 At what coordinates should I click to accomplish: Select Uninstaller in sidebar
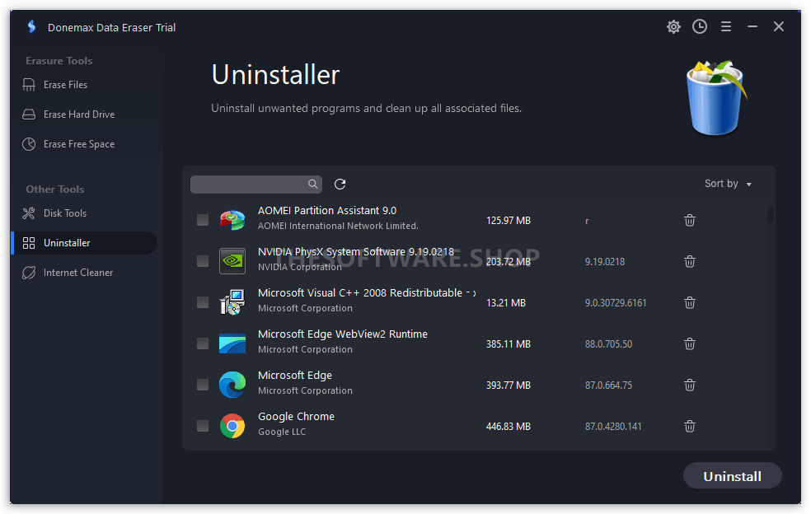point(84,243)
